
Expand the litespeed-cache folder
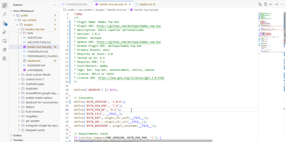tap(19, 130)
